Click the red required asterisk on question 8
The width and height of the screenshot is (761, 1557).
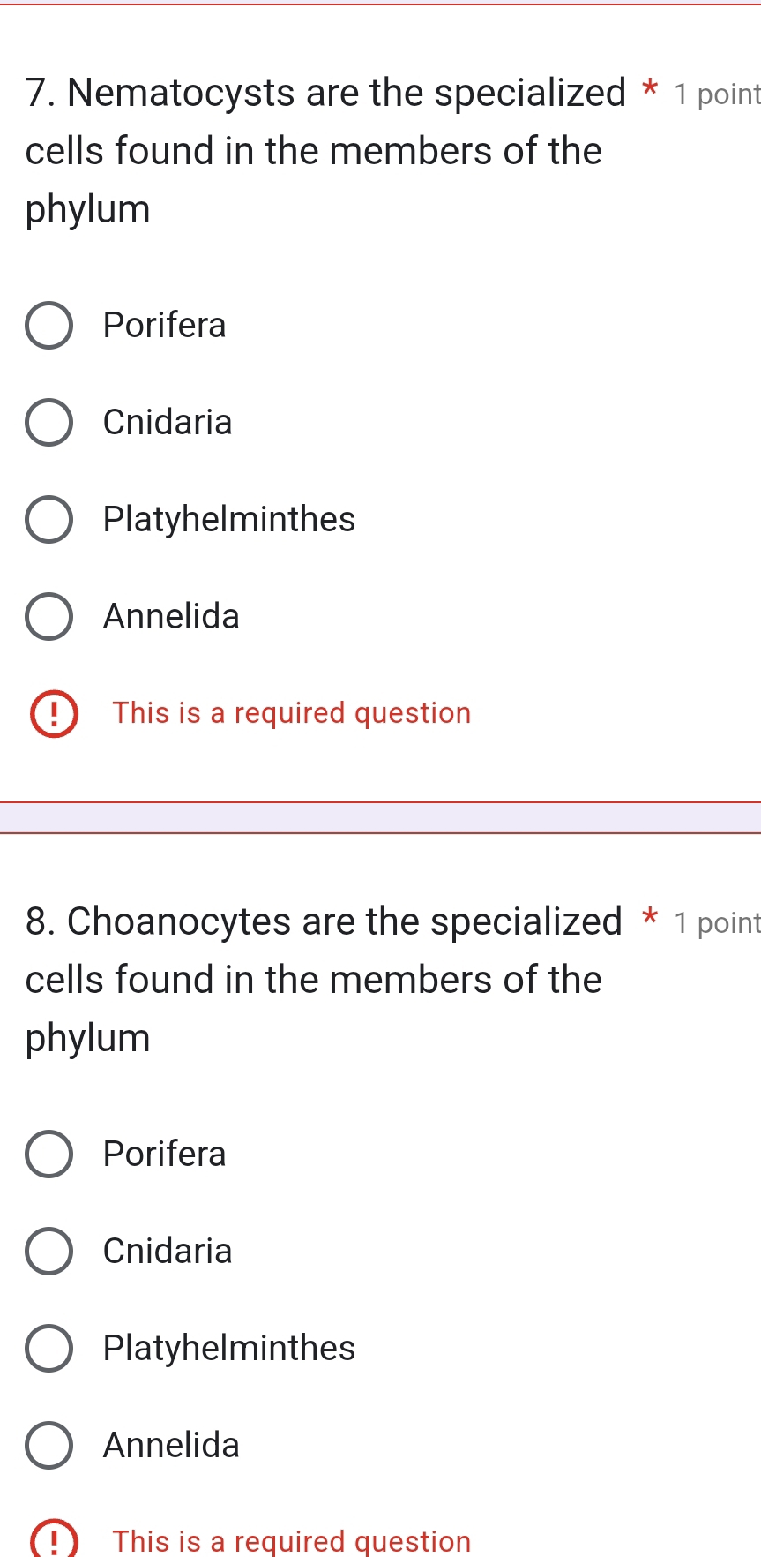tap(650, 917)
